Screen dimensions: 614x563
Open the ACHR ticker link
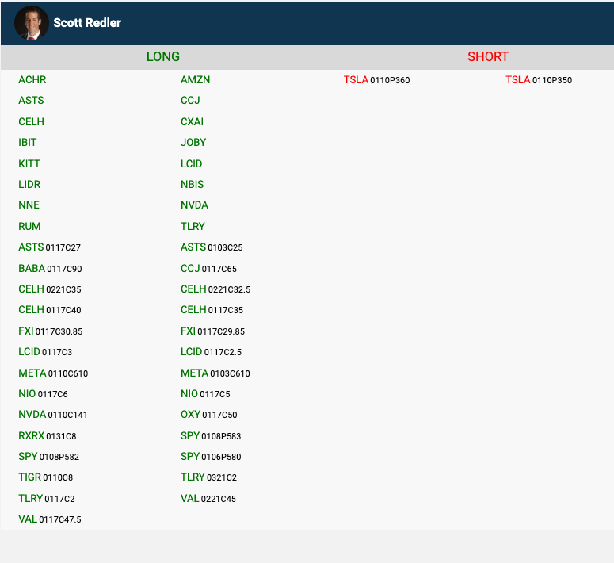point(32,80)
